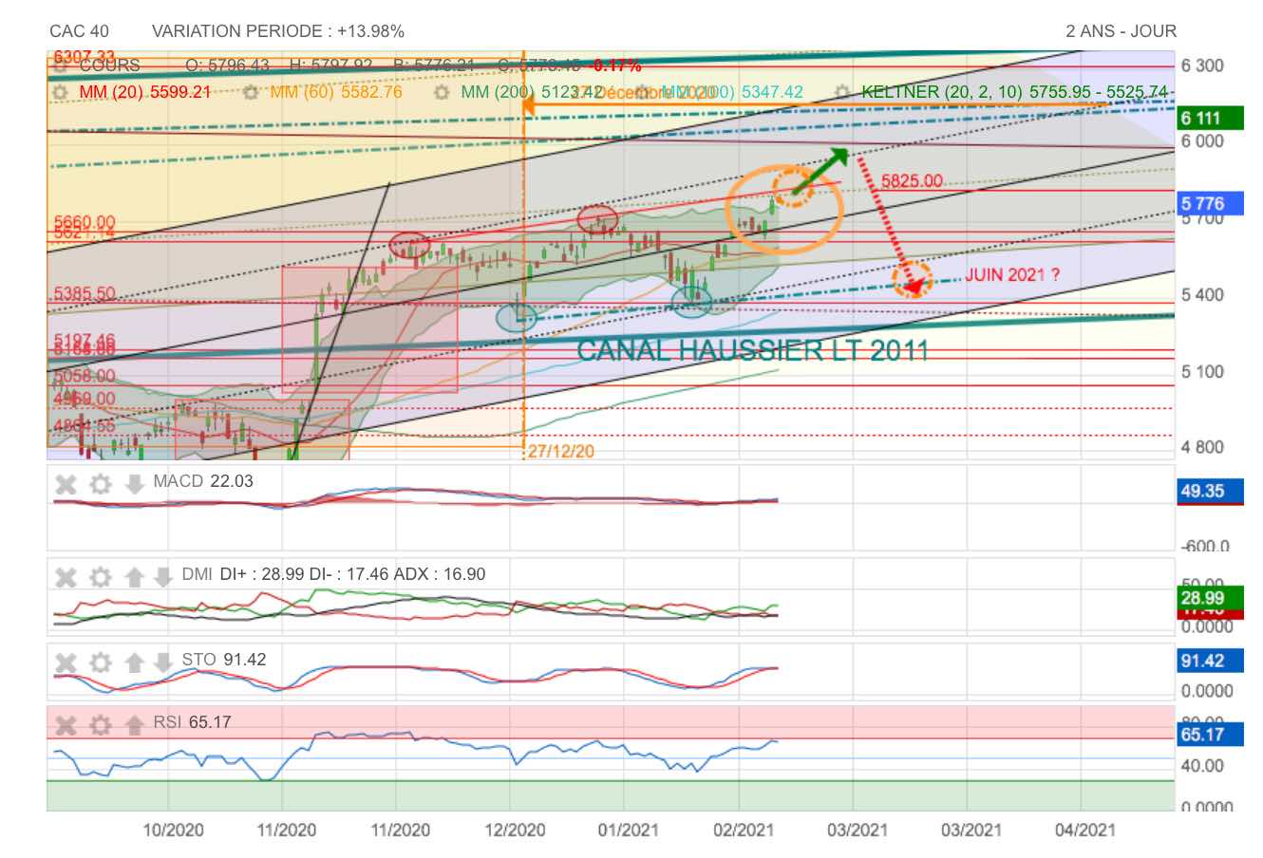Click the 5825.00 resistance level label

pyautogui.click(x=912, y=181)
